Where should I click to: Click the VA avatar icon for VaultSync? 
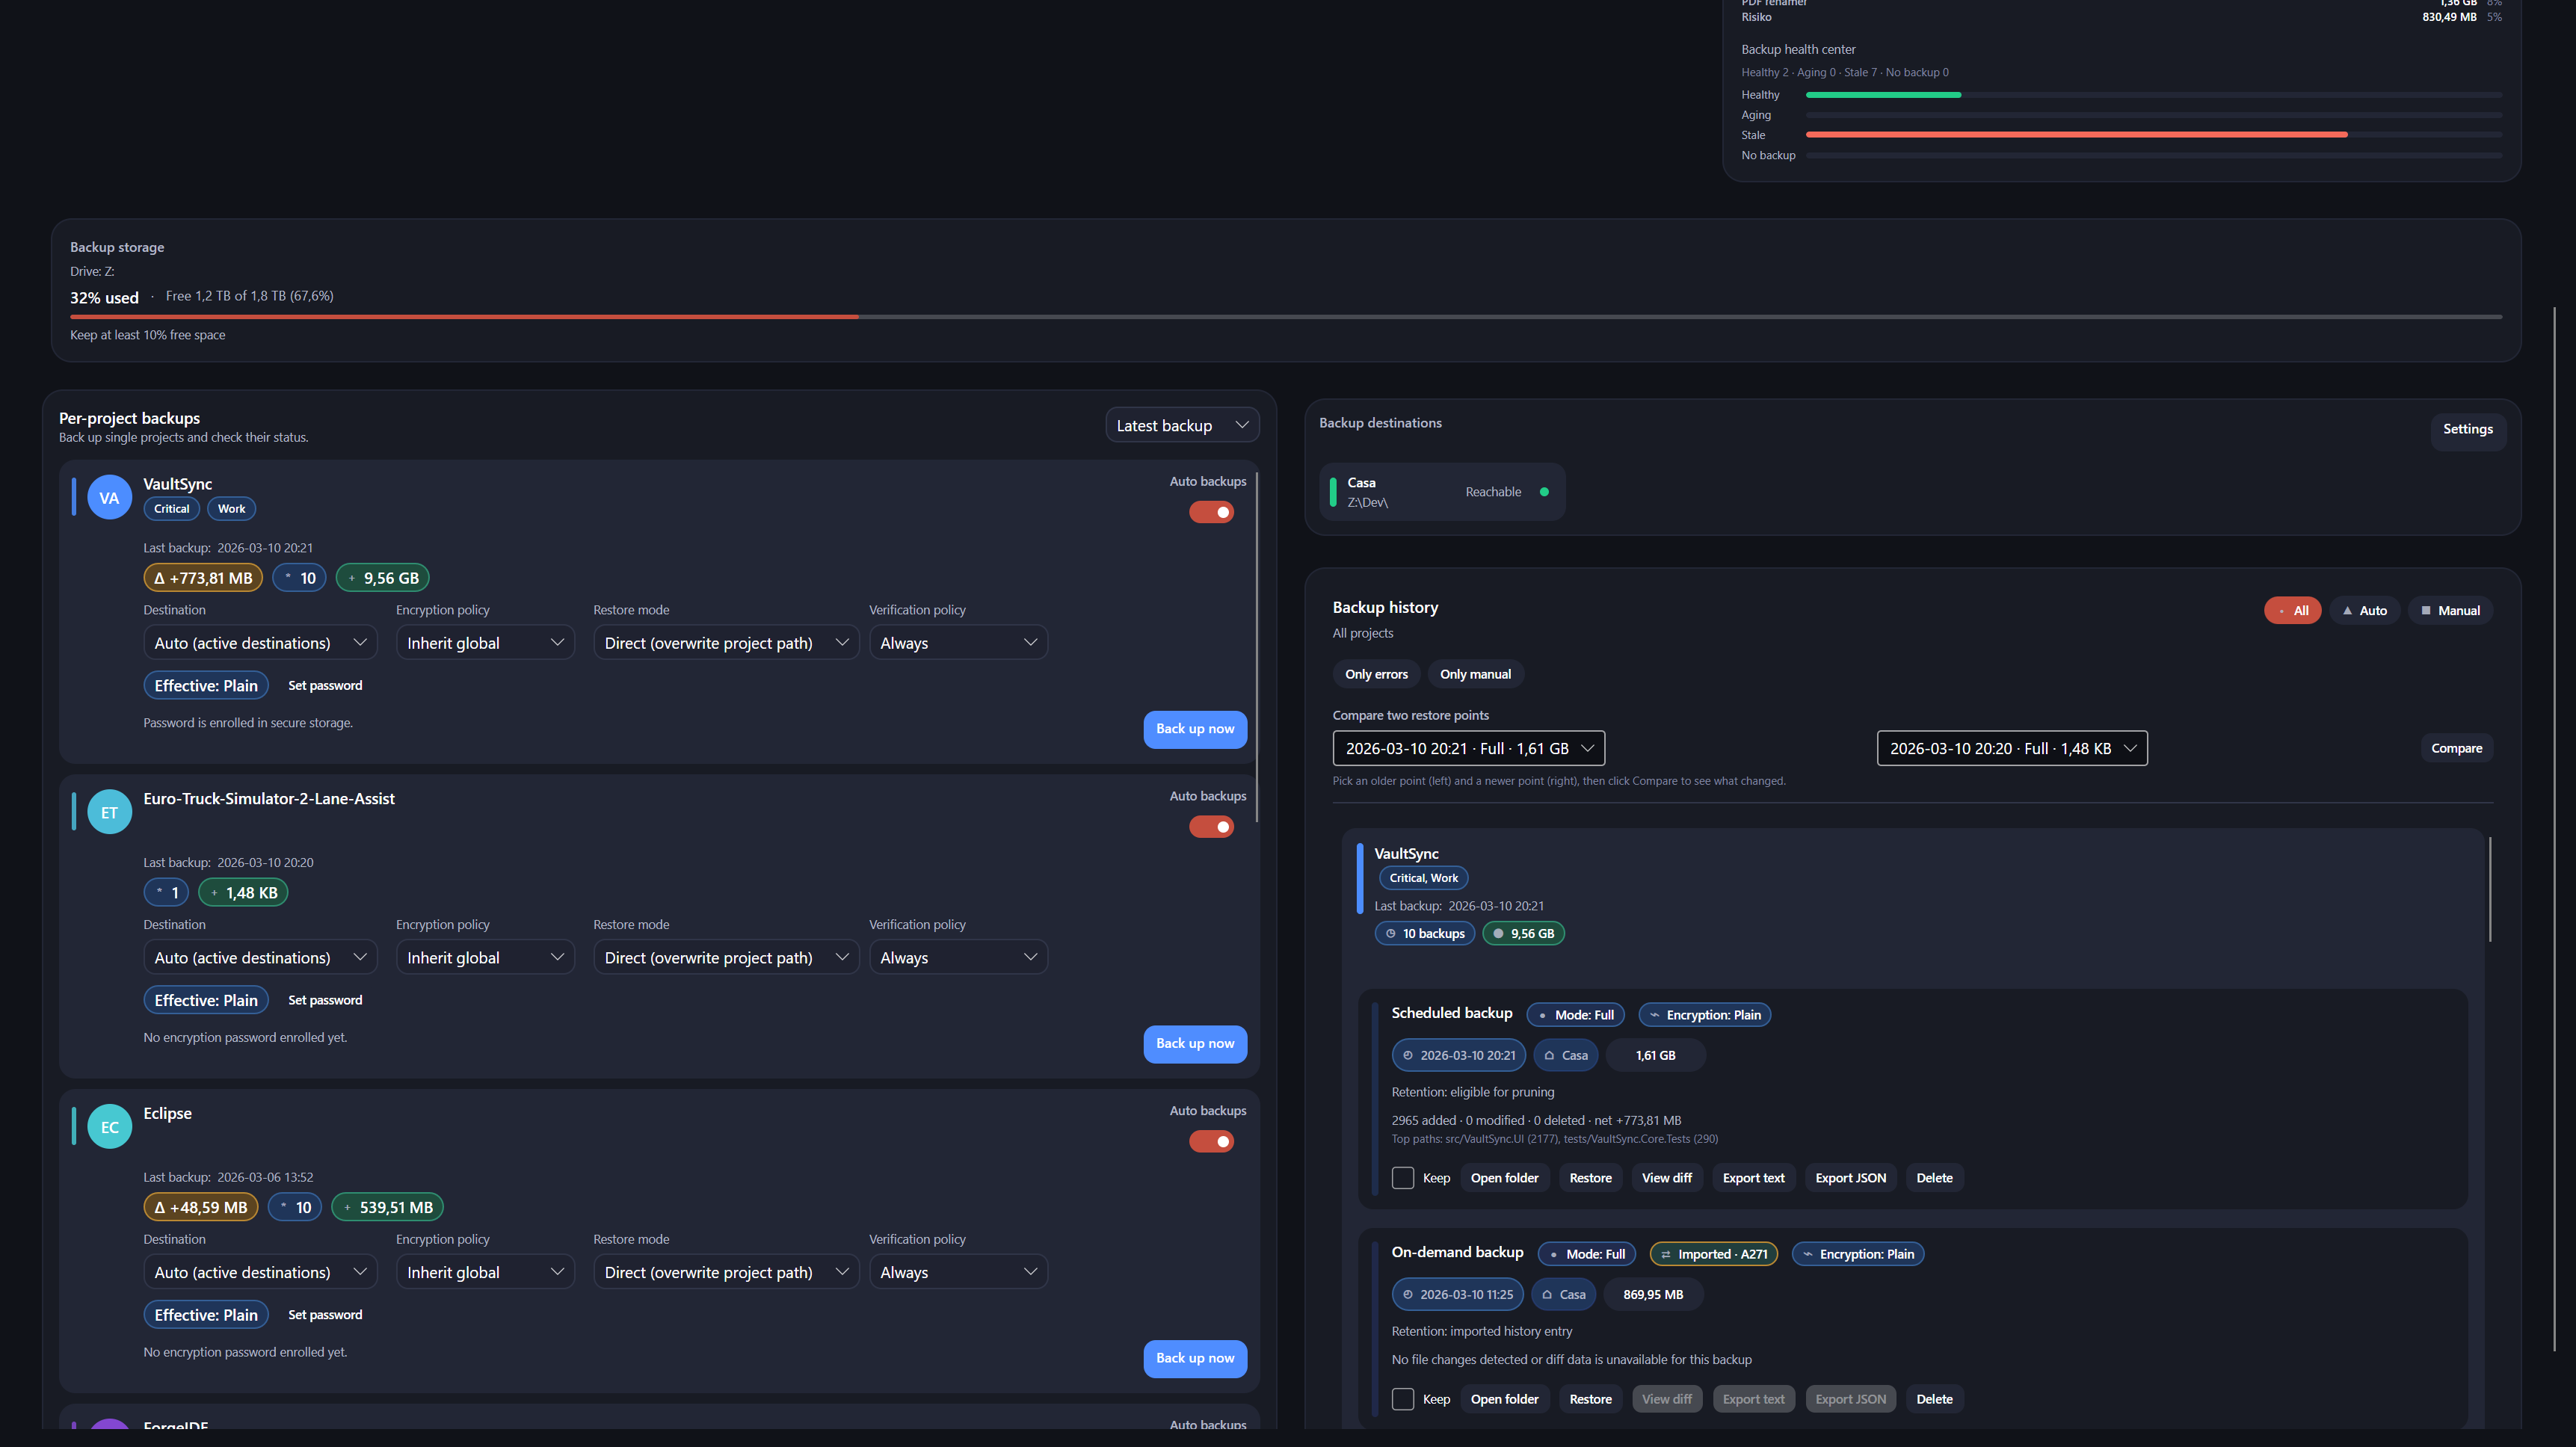(x=109, y=497)
